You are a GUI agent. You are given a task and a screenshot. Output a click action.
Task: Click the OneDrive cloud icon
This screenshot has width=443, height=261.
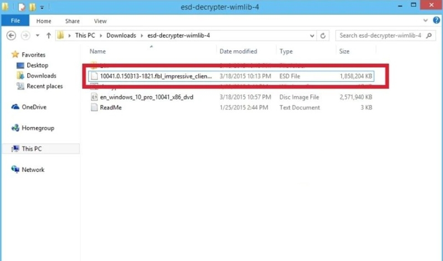16,107
